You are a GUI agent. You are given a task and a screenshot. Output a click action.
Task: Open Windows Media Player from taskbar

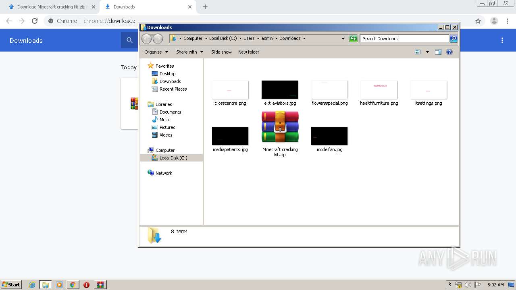pyautogui.click(x=59, y=285)
